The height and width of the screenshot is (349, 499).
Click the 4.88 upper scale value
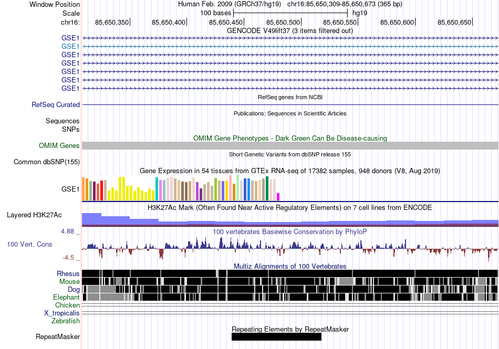[x=67, y=231]
